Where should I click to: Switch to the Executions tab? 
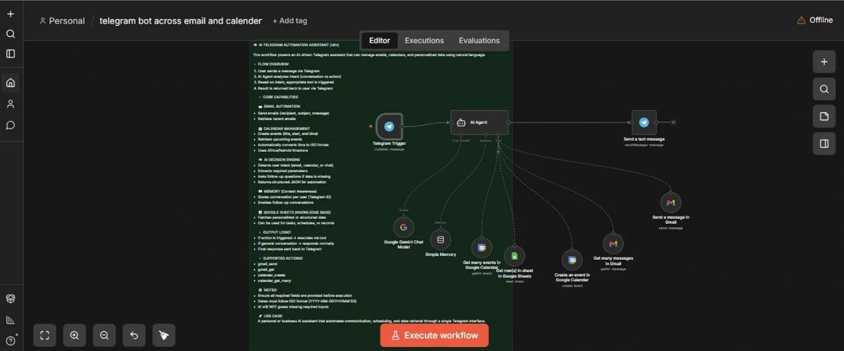click(424, 40)
